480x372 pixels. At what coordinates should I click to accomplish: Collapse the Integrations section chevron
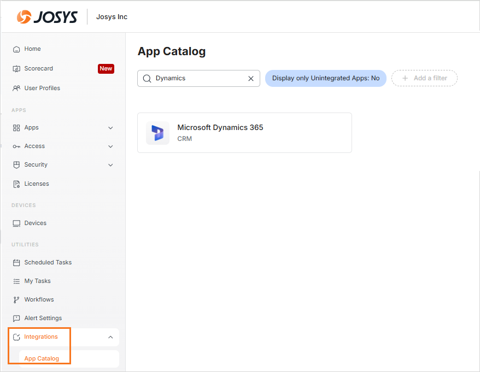[x=110, y=337]
